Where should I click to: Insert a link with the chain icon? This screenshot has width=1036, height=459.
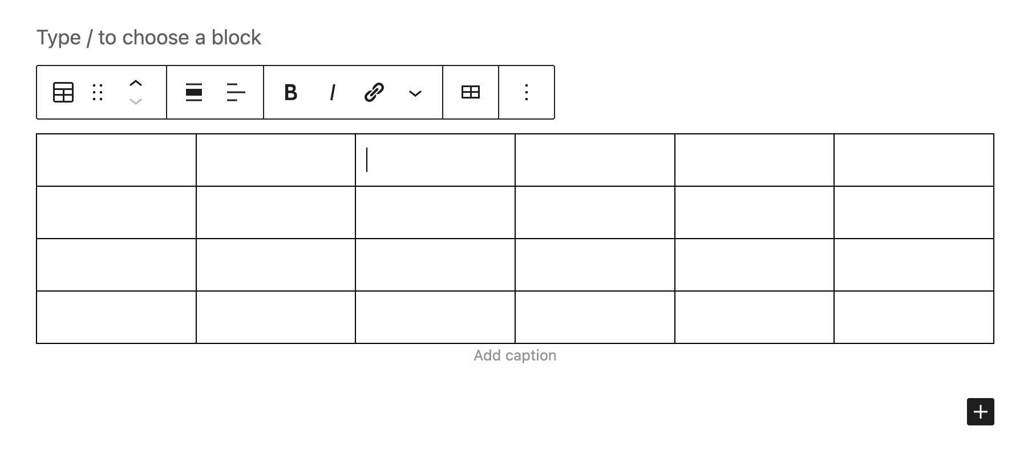[374, 92]
